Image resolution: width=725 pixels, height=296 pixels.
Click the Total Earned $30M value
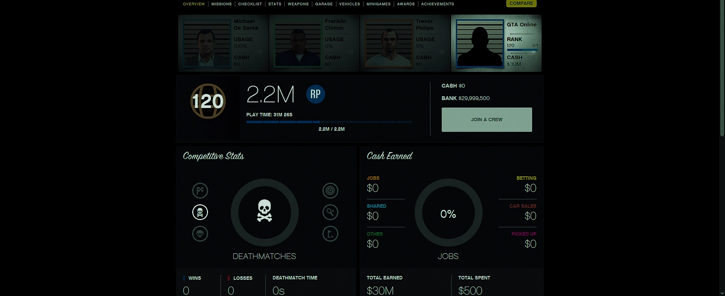tap(380, 291)
